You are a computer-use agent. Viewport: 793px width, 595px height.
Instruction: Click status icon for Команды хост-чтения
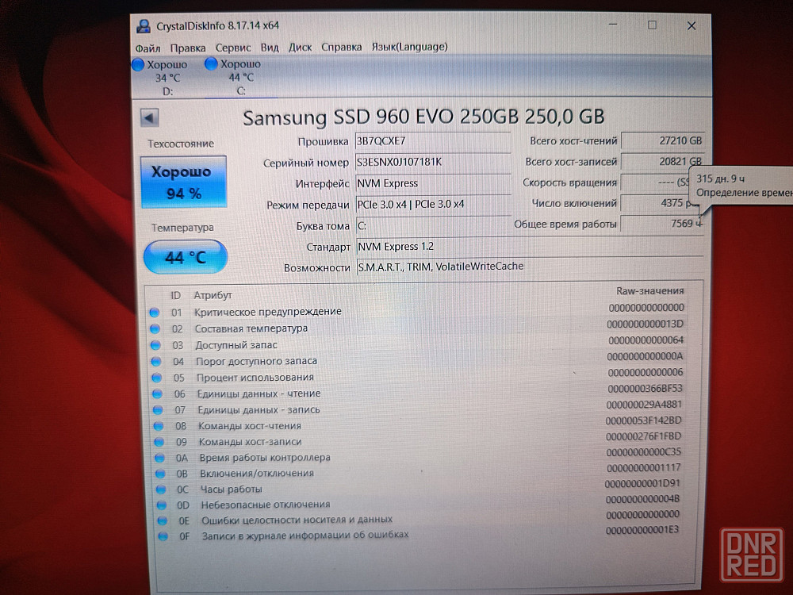pos(159,426)
